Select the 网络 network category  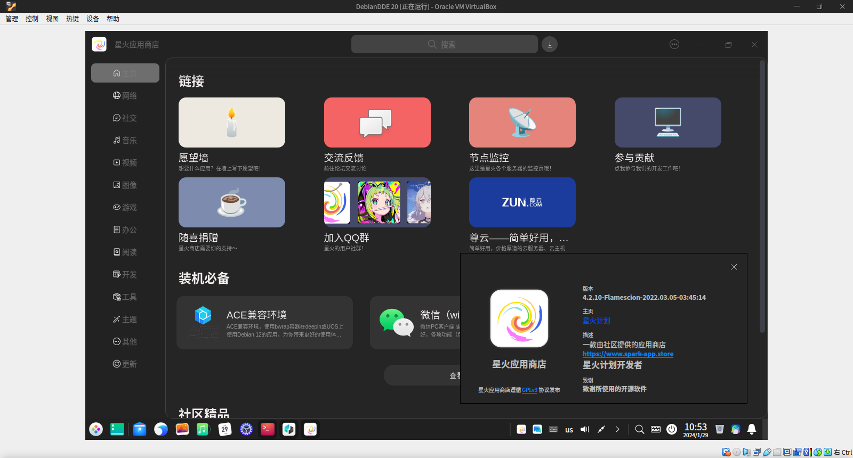(125, 95)
